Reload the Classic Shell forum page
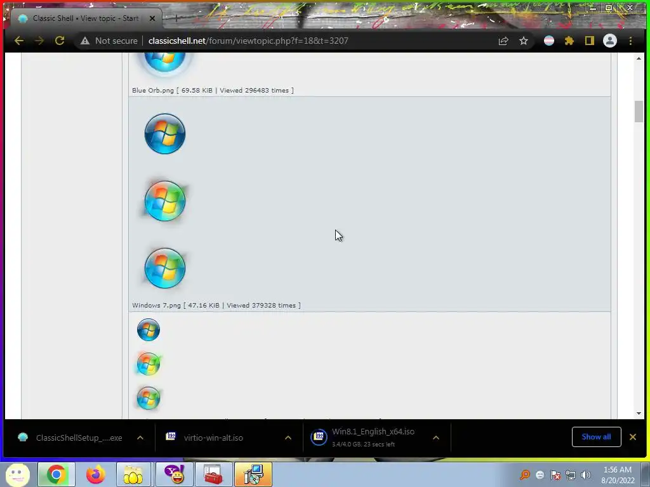 (x=60, y=41)
